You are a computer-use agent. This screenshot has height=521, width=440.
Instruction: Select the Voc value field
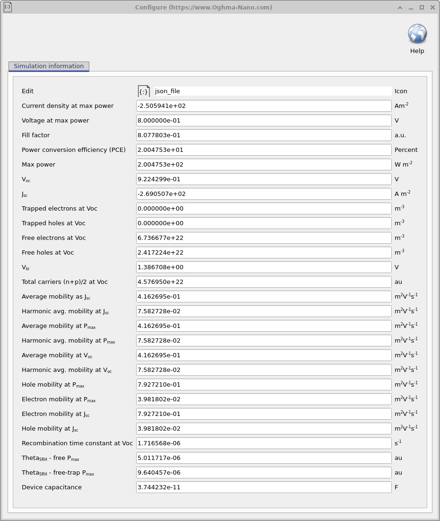(x=264, y=179)
